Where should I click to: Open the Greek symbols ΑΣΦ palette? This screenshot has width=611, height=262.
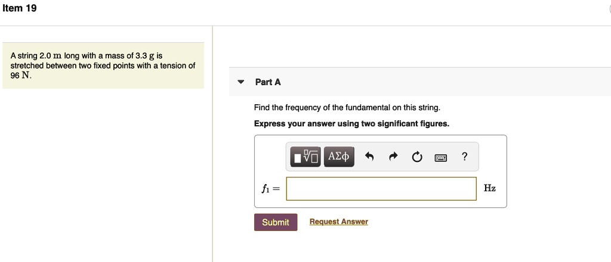[338, 157]
